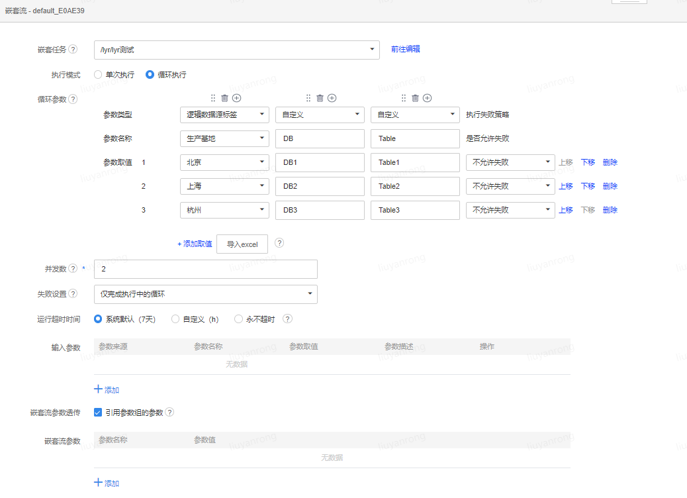687x498 pixels.
Task: Open DB column 自定义 type dropdown
Action: tap(320, 115)
